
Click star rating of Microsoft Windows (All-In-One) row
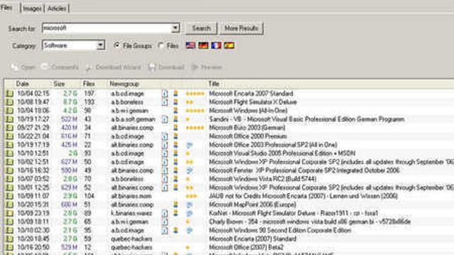tap(195, 110)
